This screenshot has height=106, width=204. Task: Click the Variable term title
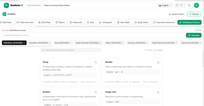109,62
